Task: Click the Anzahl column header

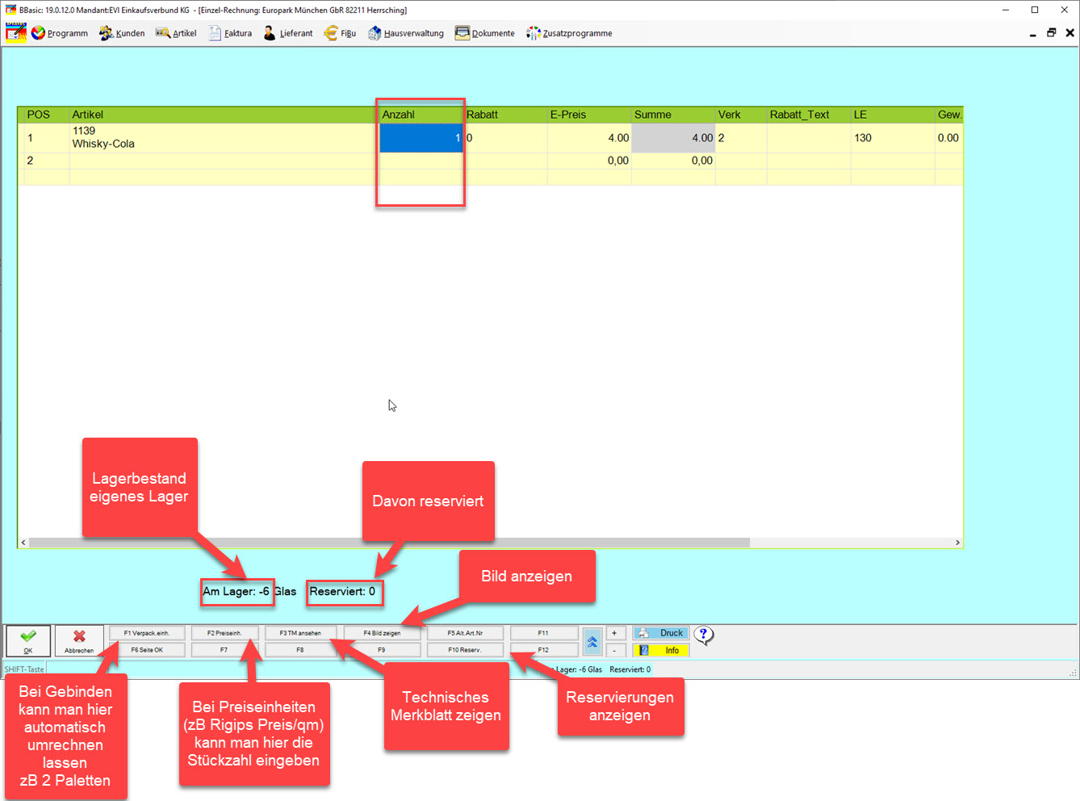Action: [421, 115]
